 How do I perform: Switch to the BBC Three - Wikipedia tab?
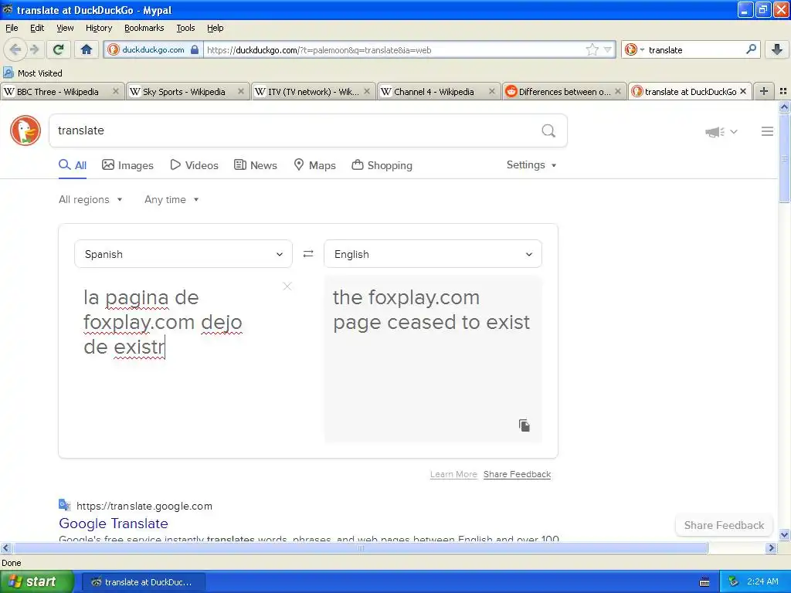point(63,91)
